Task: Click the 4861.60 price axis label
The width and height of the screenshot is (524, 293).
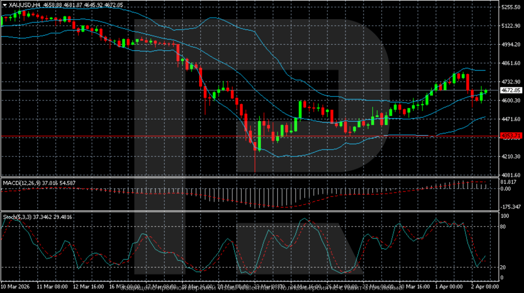Action: coord(510,63)
